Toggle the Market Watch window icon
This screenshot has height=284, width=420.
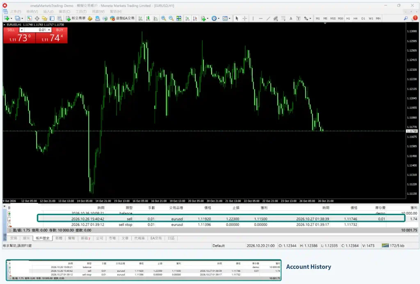[x=29, y=18]
